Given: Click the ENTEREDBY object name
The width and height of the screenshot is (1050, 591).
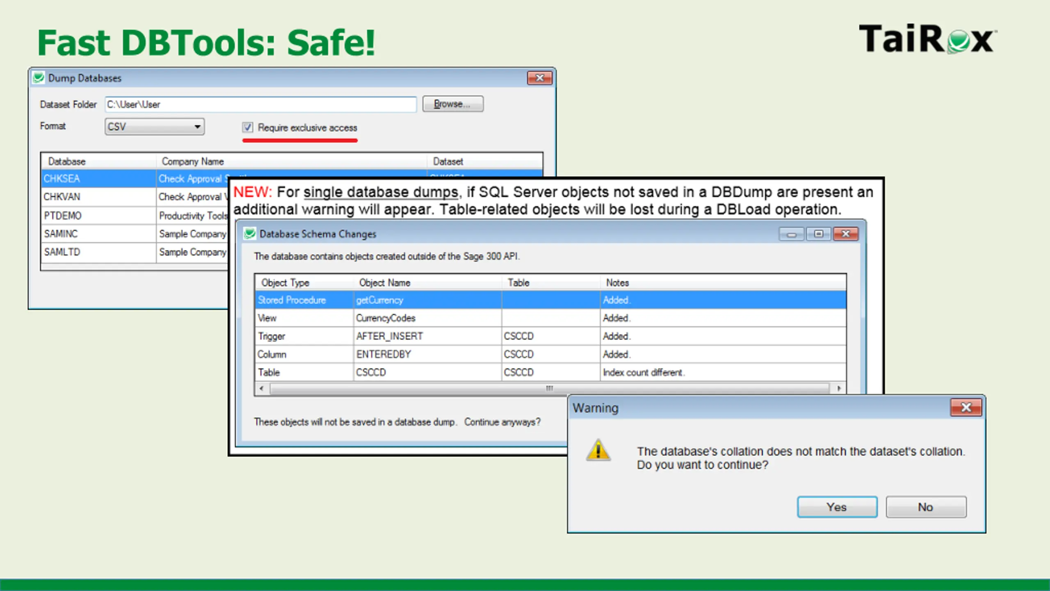Looking at the screenshot, I should pos(383,354).
